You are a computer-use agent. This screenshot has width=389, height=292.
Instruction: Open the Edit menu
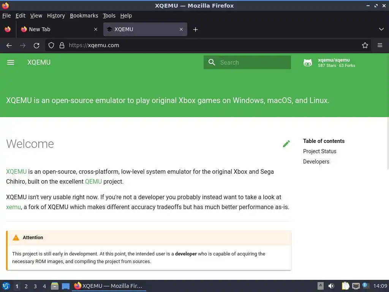point(21,16)
